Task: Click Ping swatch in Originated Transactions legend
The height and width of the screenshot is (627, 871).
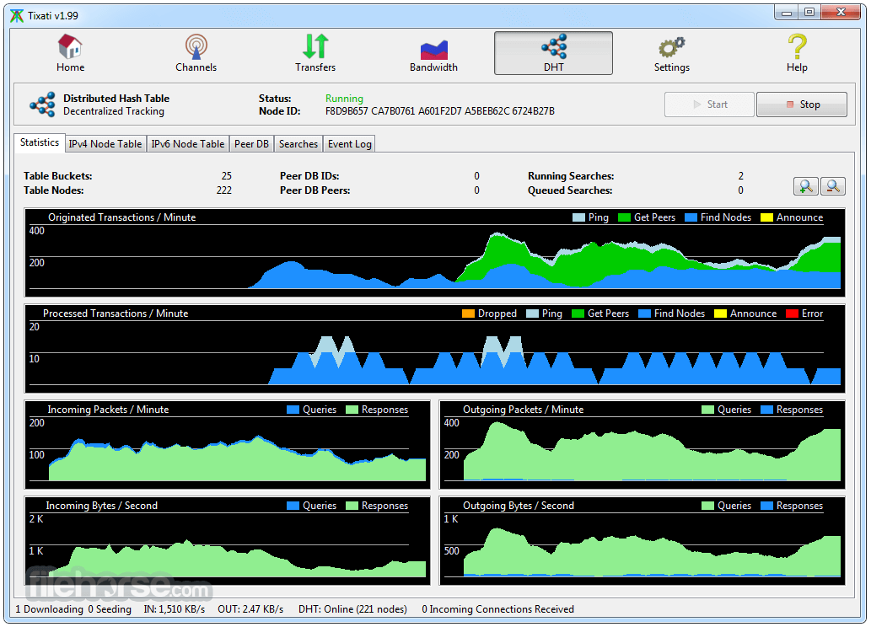Action: 578,217
